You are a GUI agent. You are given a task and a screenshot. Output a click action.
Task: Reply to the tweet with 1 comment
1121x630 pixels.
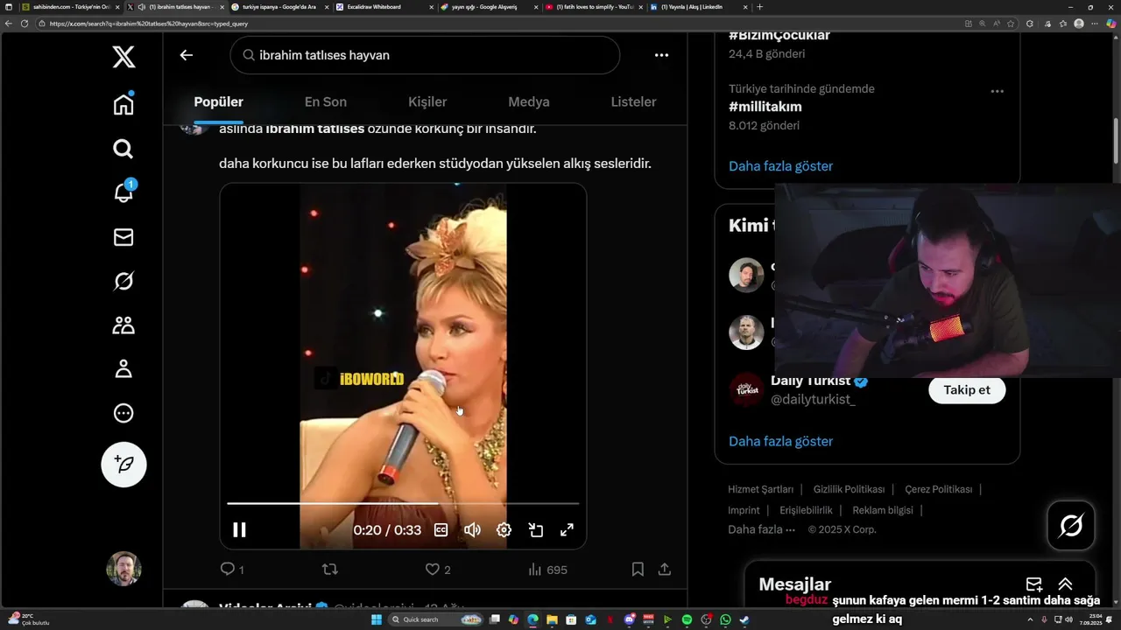(x=232, y=570)
